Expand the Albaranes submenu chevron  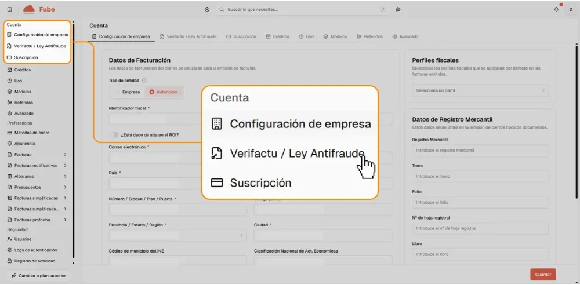tap(65, 176)
